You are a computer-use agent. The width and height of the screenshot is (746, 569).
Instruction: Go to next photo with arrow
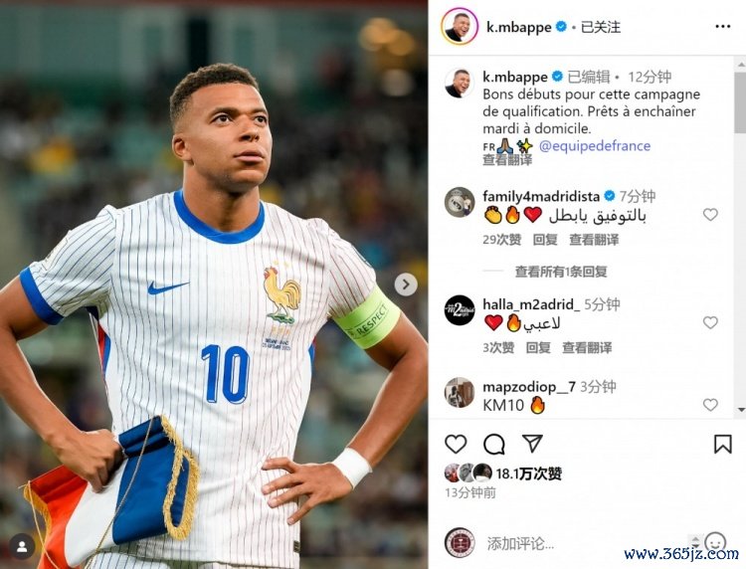[x=406, y=284]
